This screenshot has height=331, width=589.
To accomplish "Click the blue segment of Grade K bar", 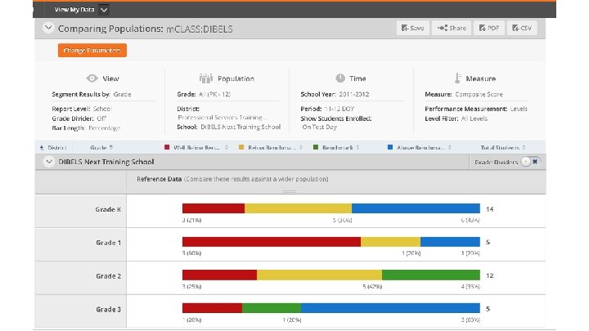I will click(416, 208).
